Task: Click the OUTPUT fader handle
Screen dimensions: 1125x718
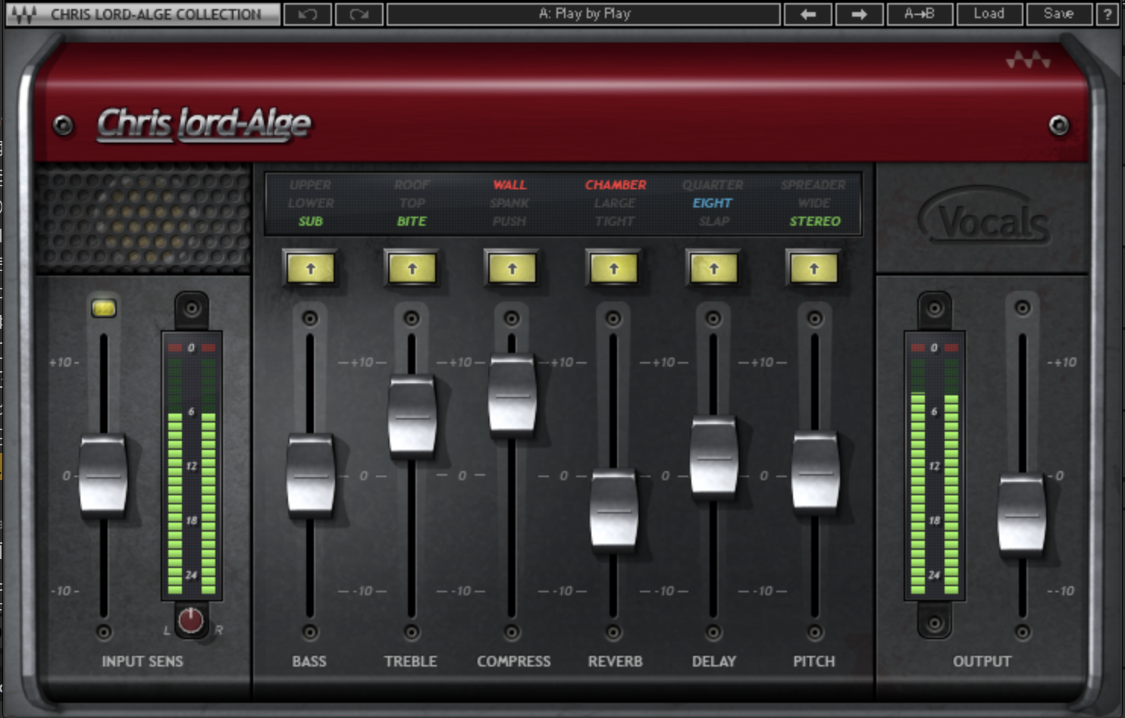Action: [x=1022, y=515]
